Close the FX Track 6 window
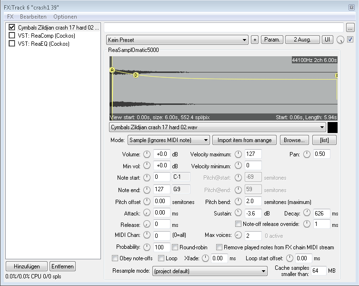359x286 pixels. pos(351,7)
